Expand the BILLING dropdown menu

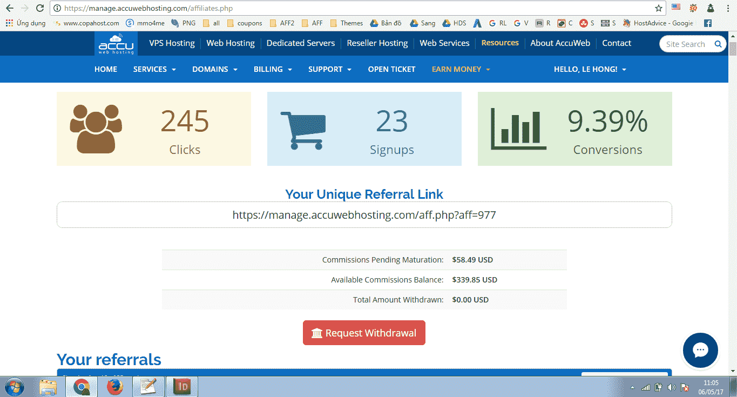[x=273, y=69]
